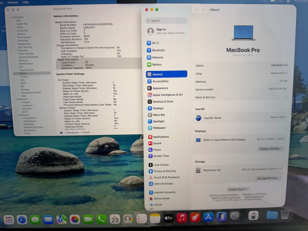Screen dimensions: 308x231
Task: Open Photos from the Dock
Action: pyautogui.click(x=75, y=219)
